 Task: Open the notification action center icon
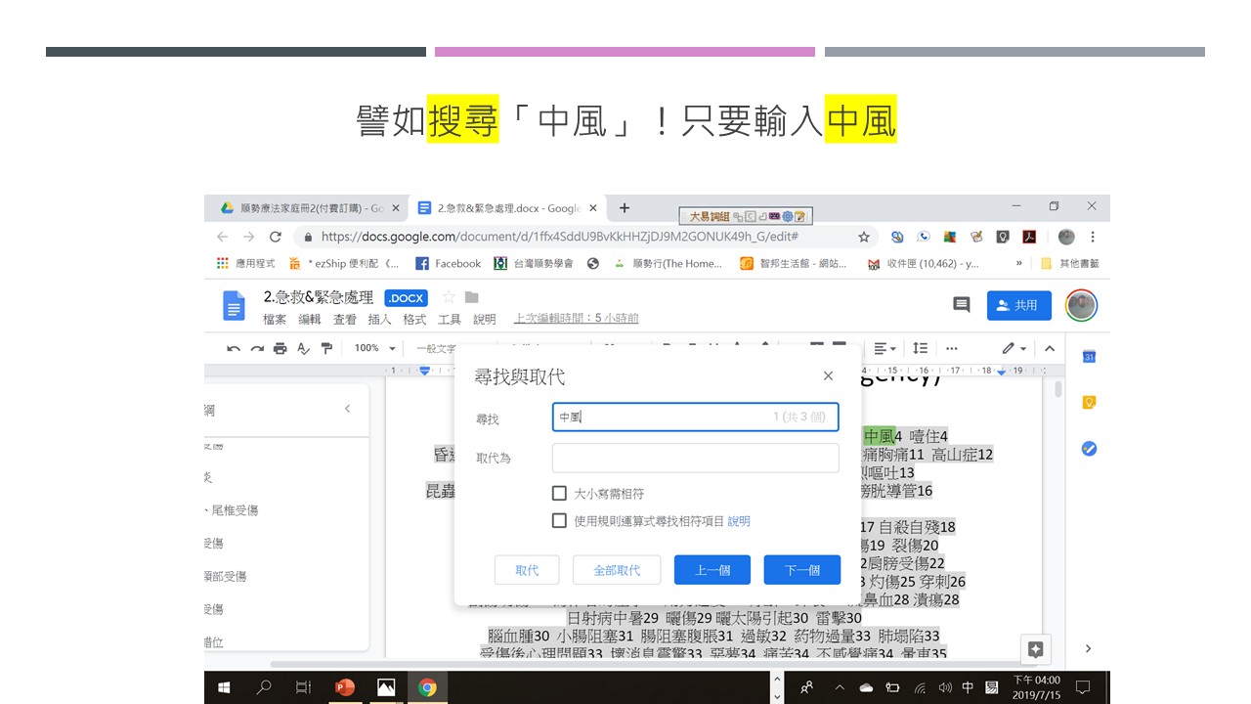pos(1082,687)
